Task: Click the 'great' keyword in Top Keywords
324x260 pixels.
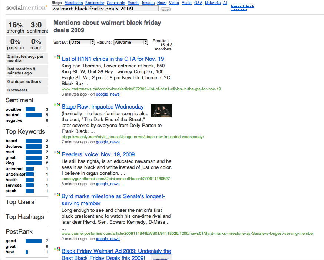Action: 10,157
